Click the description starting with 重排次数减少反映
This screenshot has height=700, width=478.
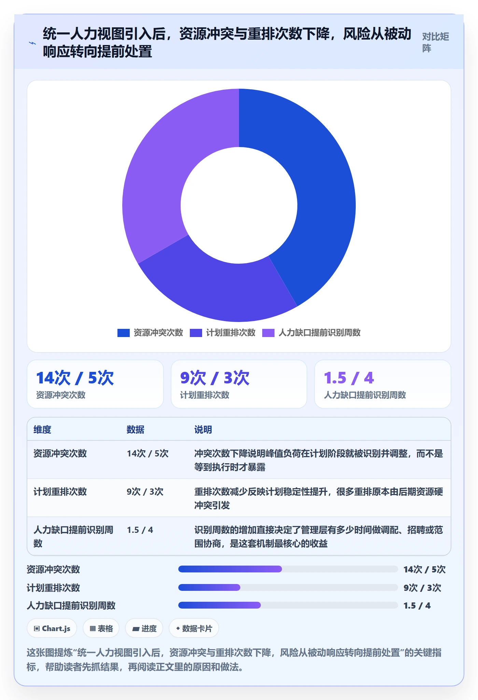click(319, 498)
